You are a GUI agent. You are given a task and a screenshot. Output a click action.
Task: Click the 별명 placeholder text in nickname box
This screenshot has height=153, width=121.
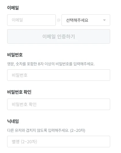15,142
